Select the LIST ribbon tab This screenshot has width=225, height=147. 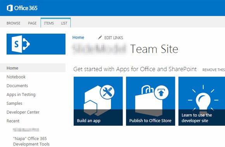pyautogui.click(x=64, y=23)
